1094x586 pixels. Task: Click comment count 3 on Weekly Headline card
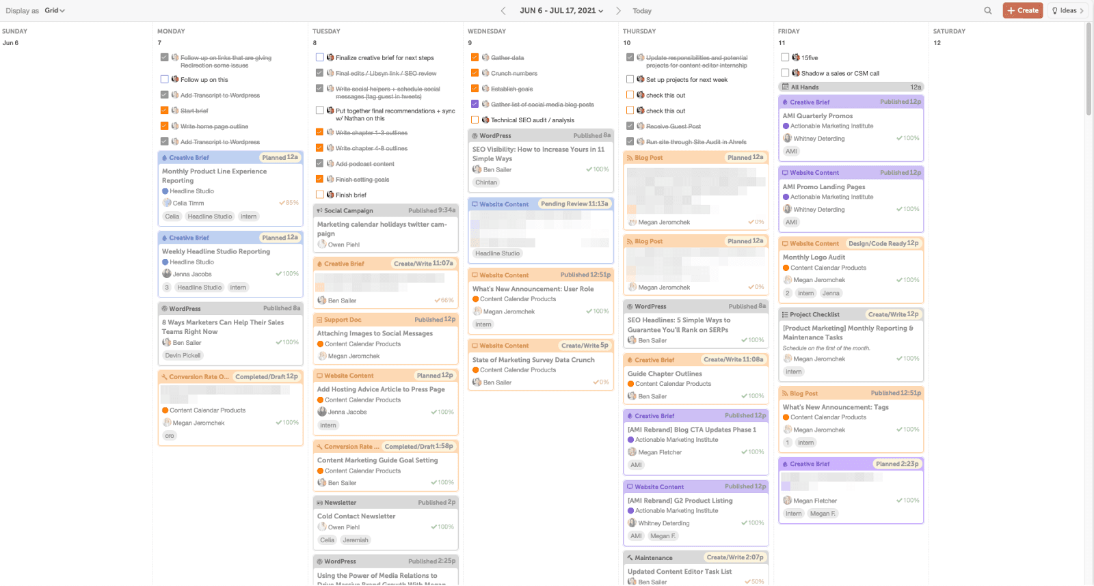(167, 288)
